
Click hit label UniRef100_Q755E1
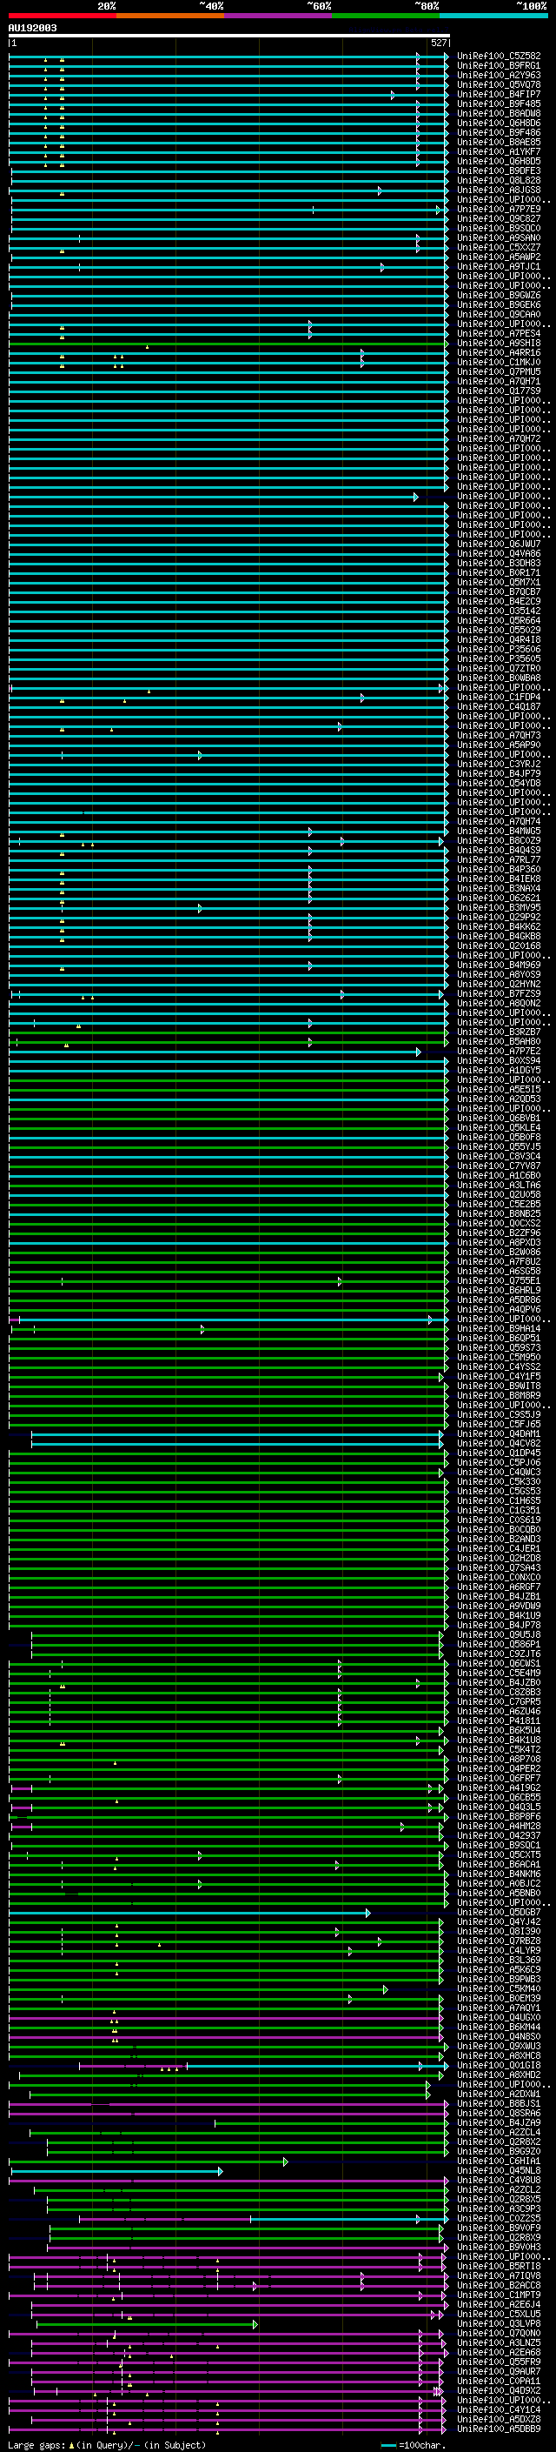pyautogui.click(x=499, y=1280)
